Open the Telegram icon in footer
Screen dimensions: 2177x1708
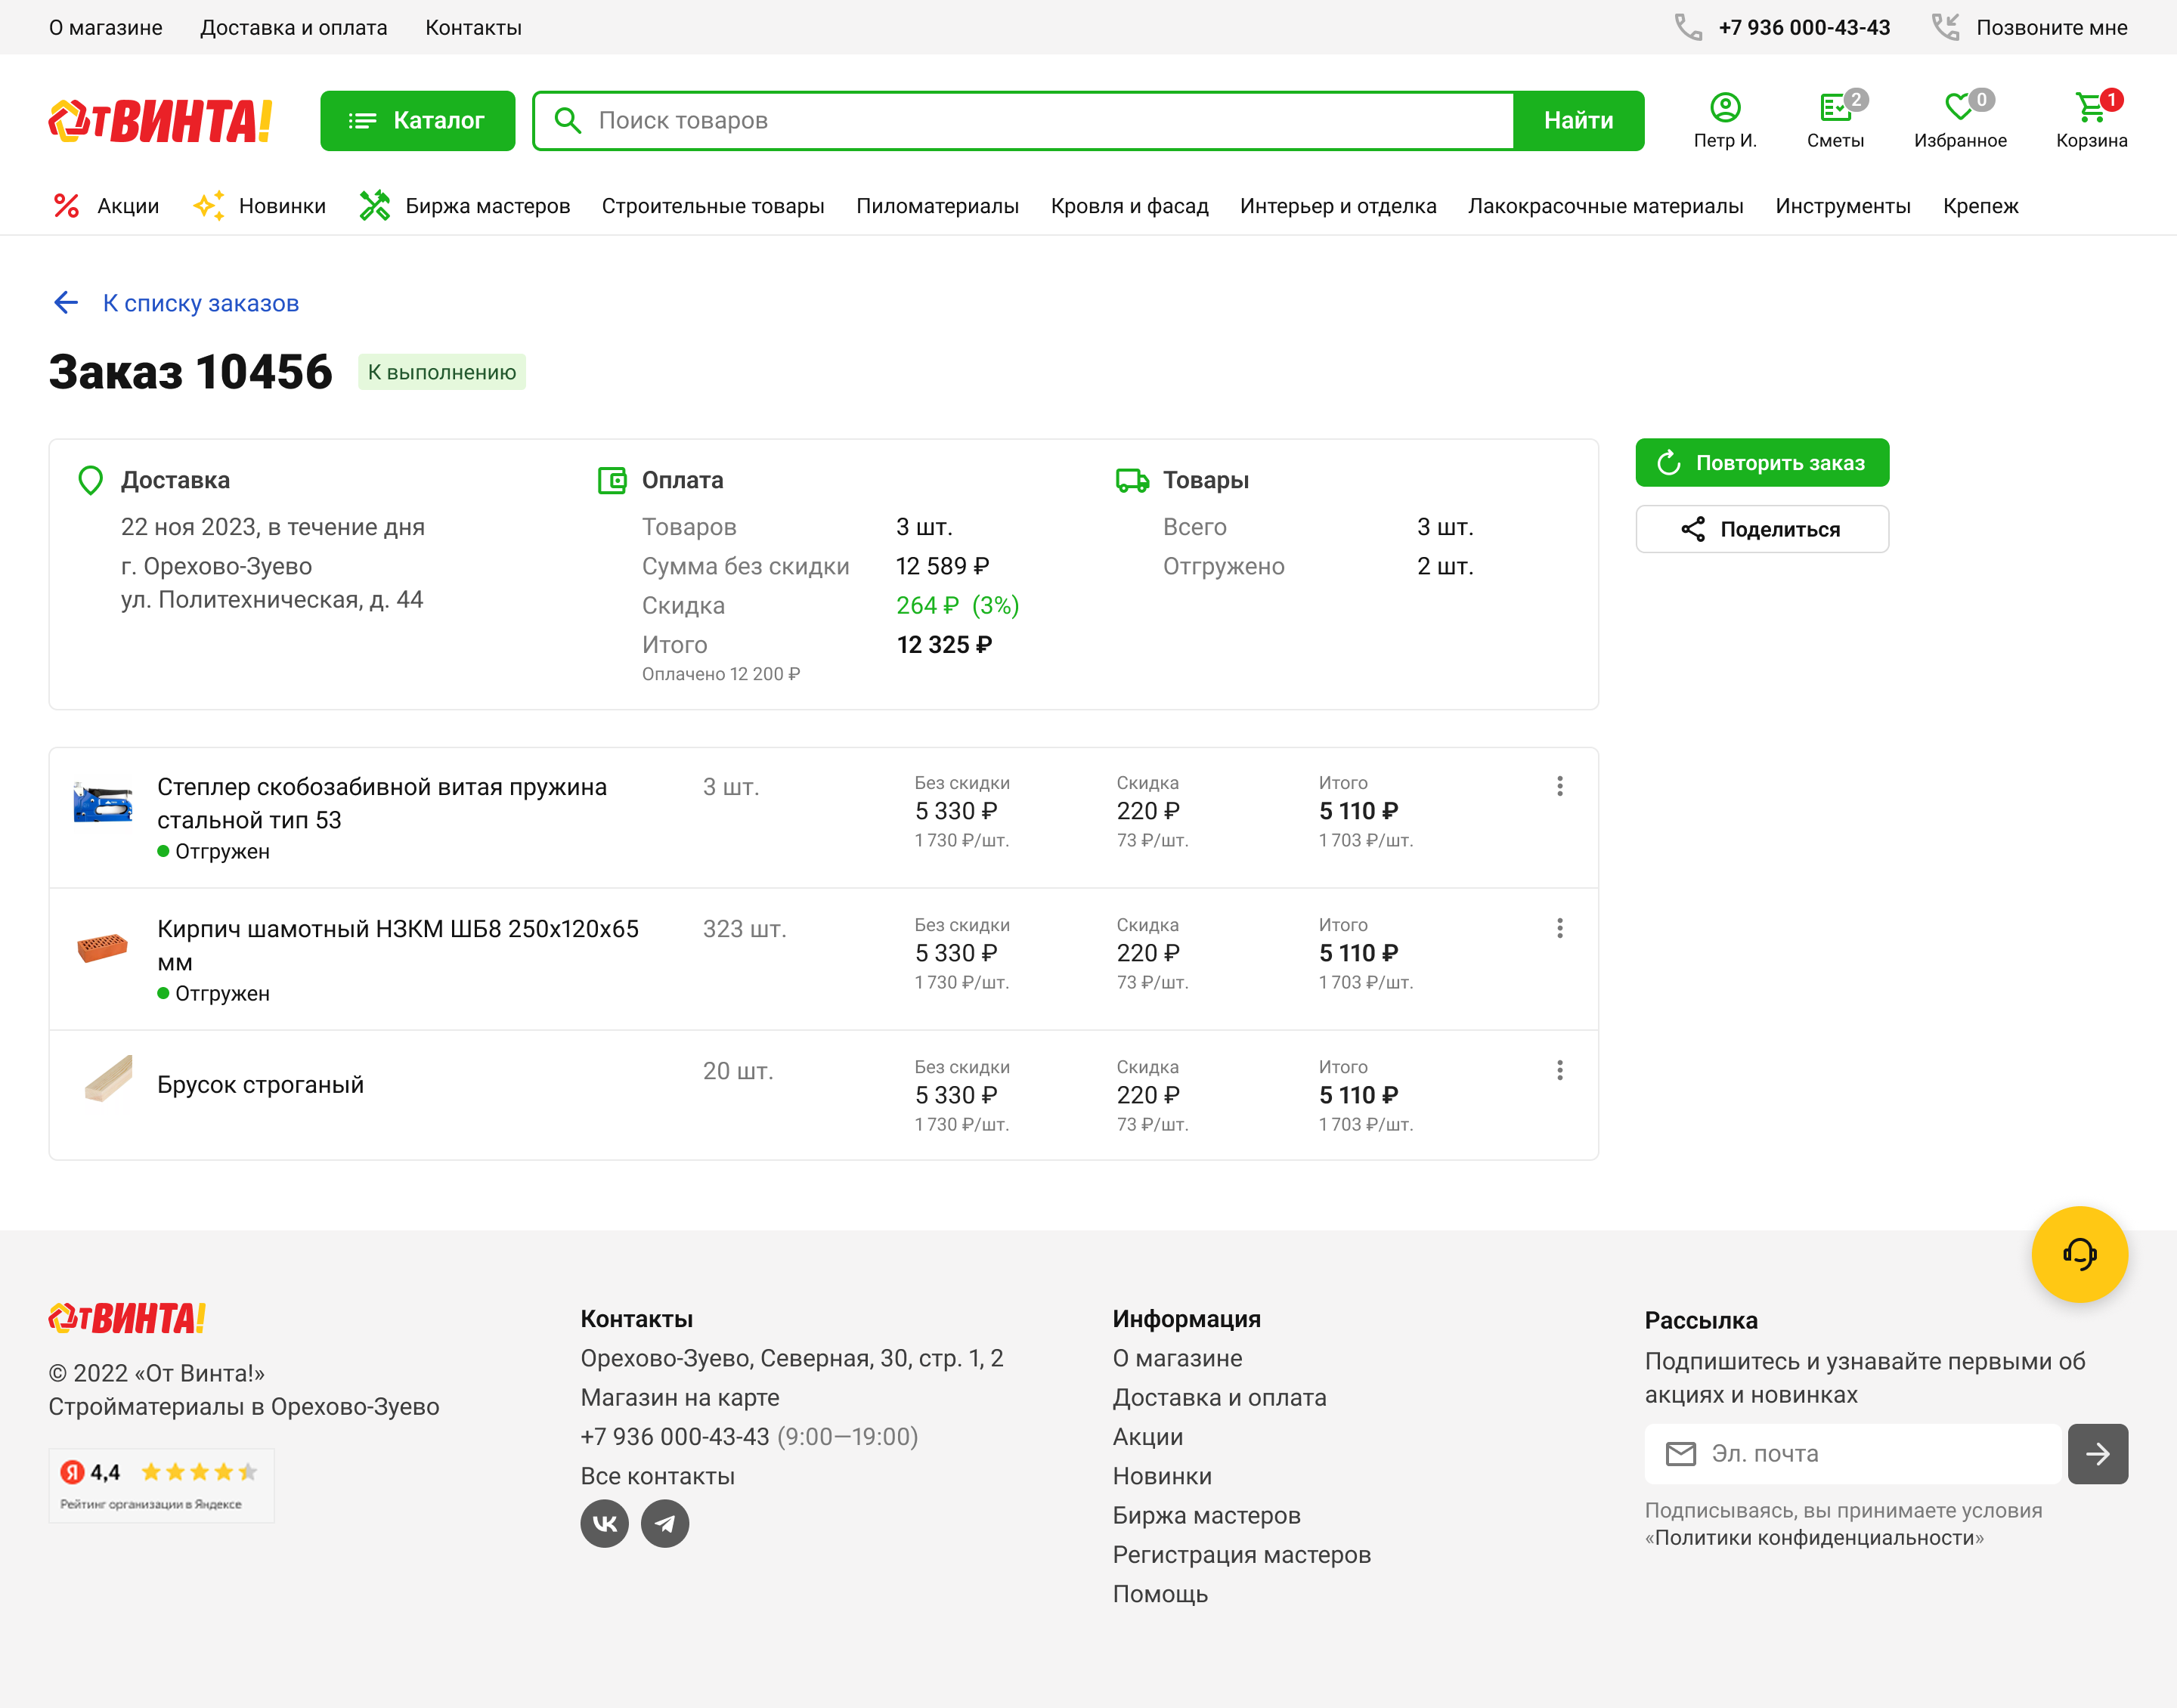click(x=664, y=1523)
